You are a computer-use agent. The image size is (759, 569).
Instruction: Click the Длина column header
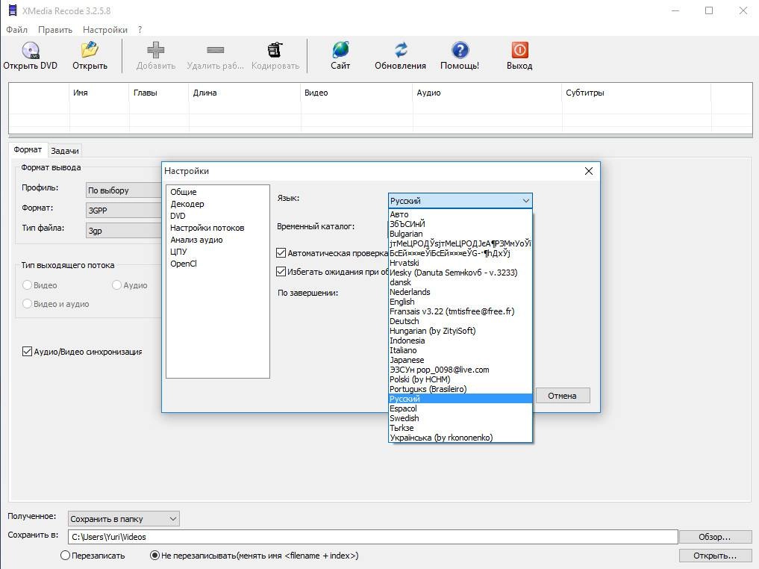(245, 93)
